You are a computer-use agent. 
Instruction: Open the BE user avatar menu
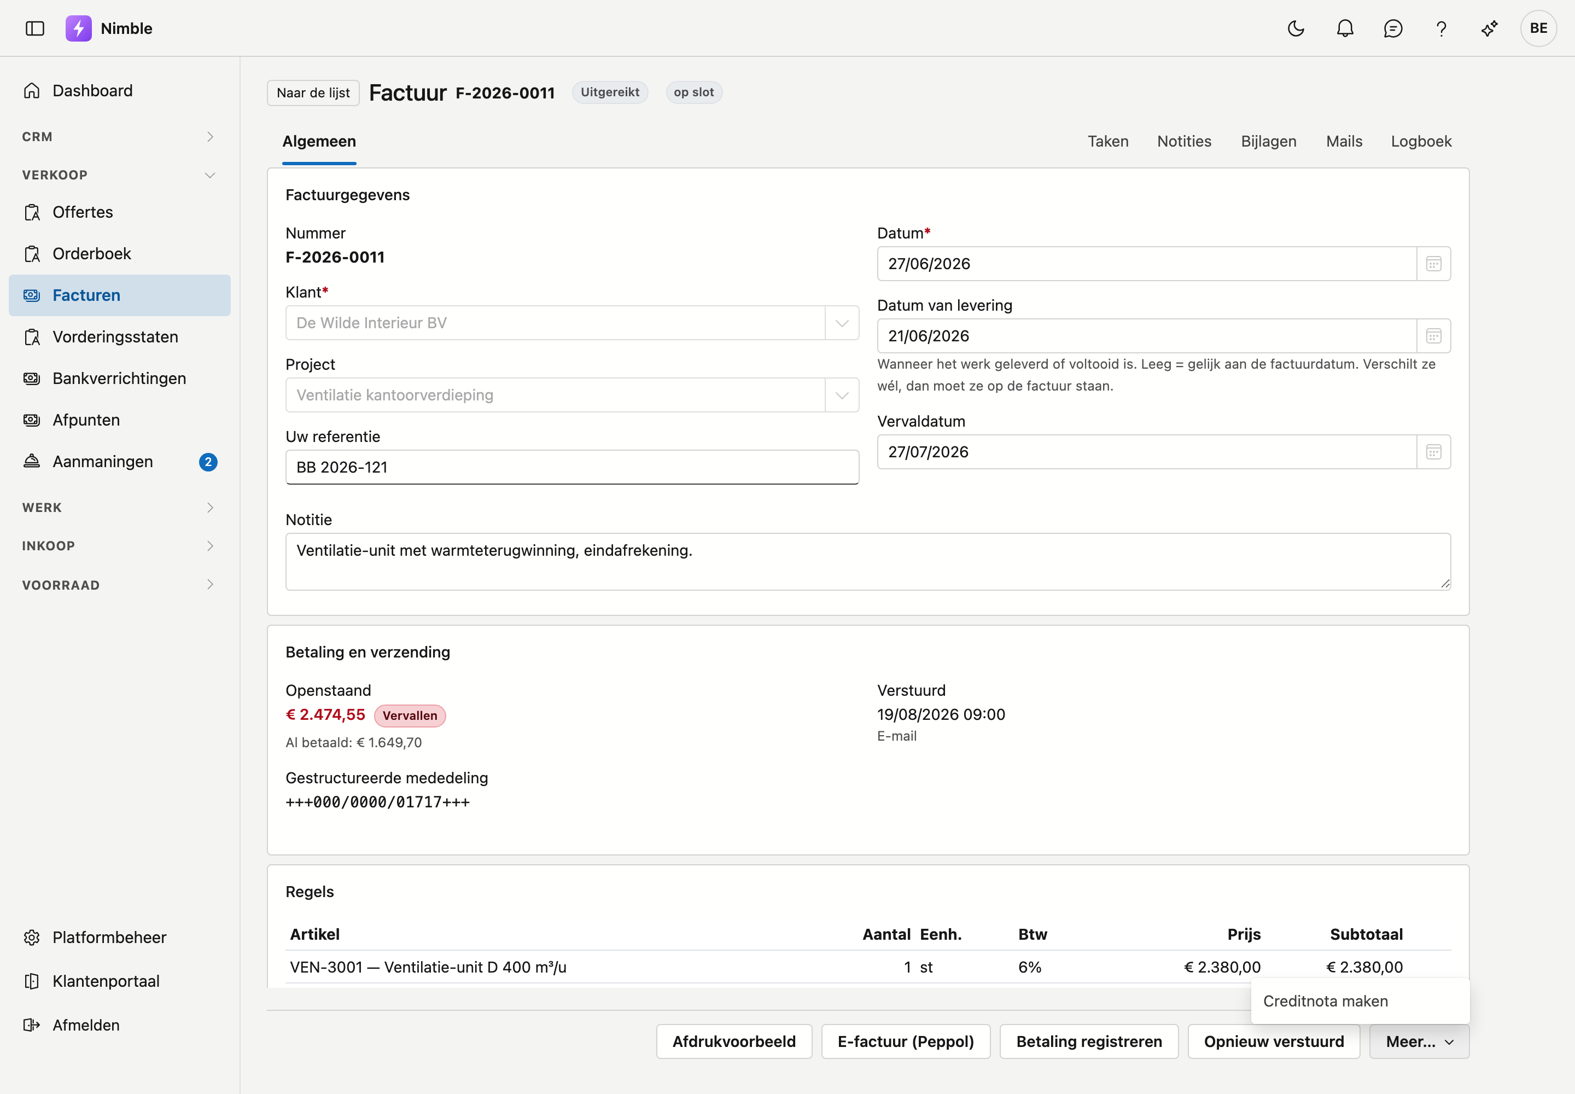[1538, 28]
